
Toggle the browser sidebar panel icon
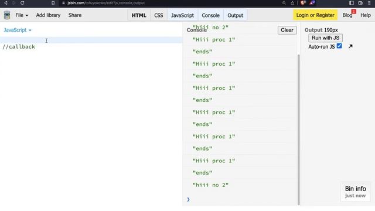(x=352, y=3)
